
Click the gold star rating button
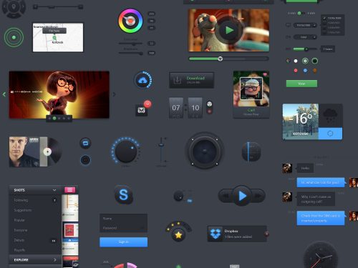click(x=178, y=235)
